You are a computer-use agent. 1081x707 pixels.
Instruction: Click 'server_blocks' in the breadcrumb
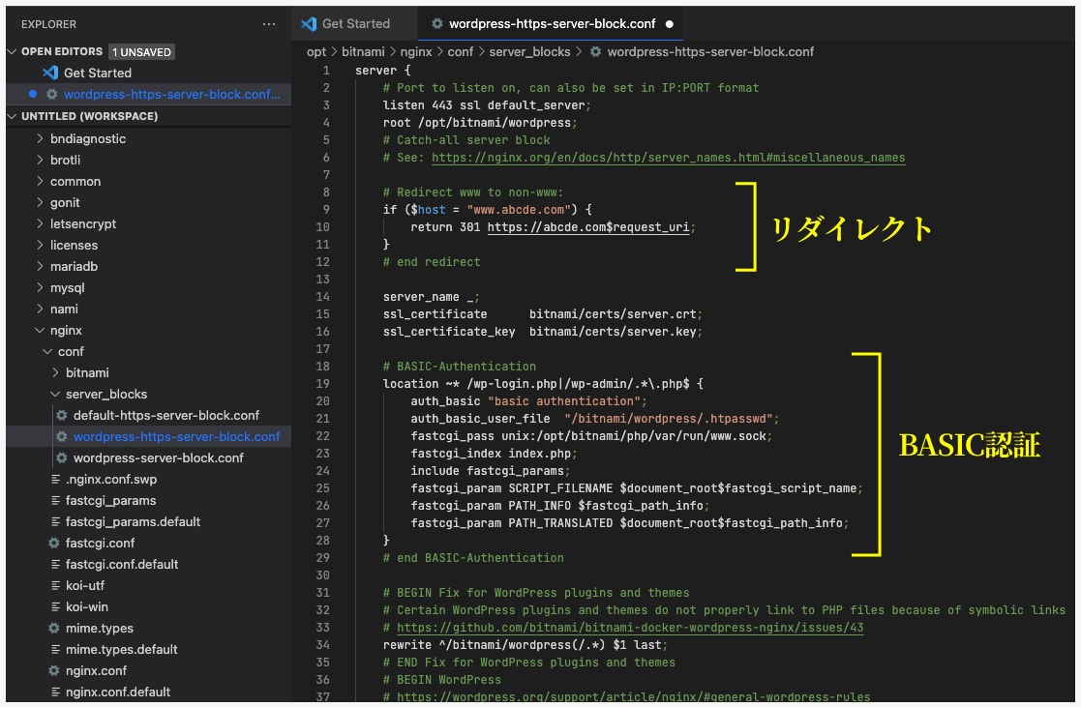tap(529, 51)
